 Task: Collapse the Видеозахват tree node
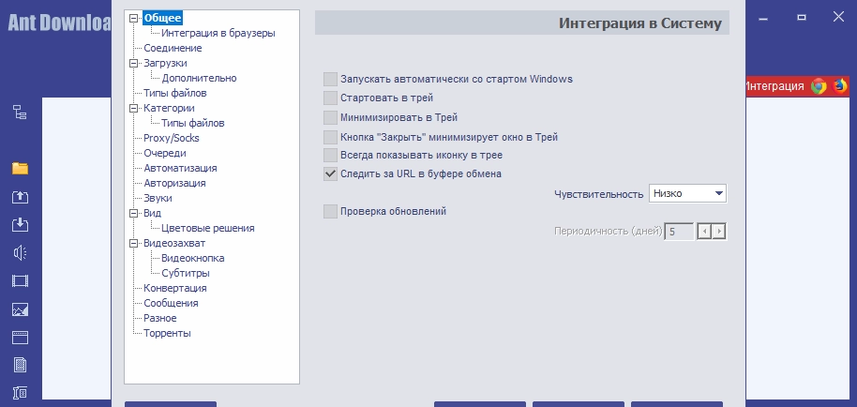click(134, 244)
